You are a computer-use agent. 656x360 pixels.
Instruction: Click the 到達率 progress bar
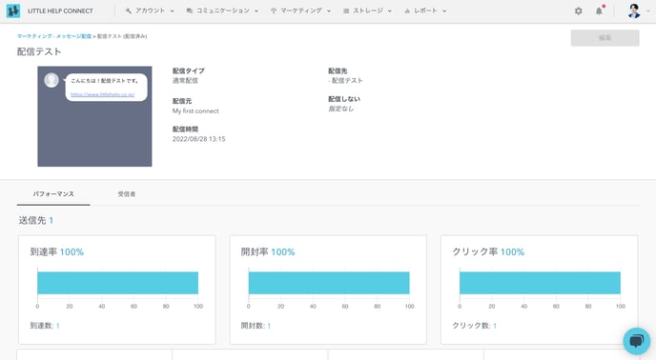click(x=117, y=283)
